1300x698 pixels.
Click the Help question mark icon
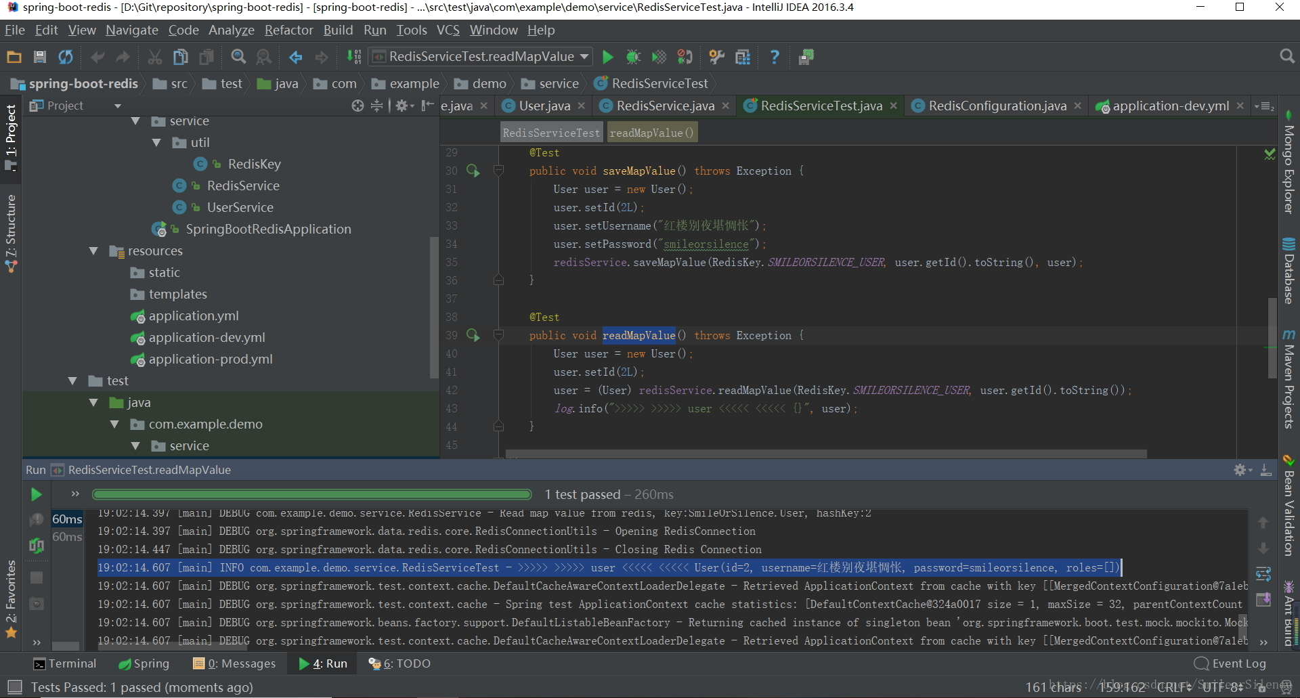pyautogui.click(x=775, y=57)
